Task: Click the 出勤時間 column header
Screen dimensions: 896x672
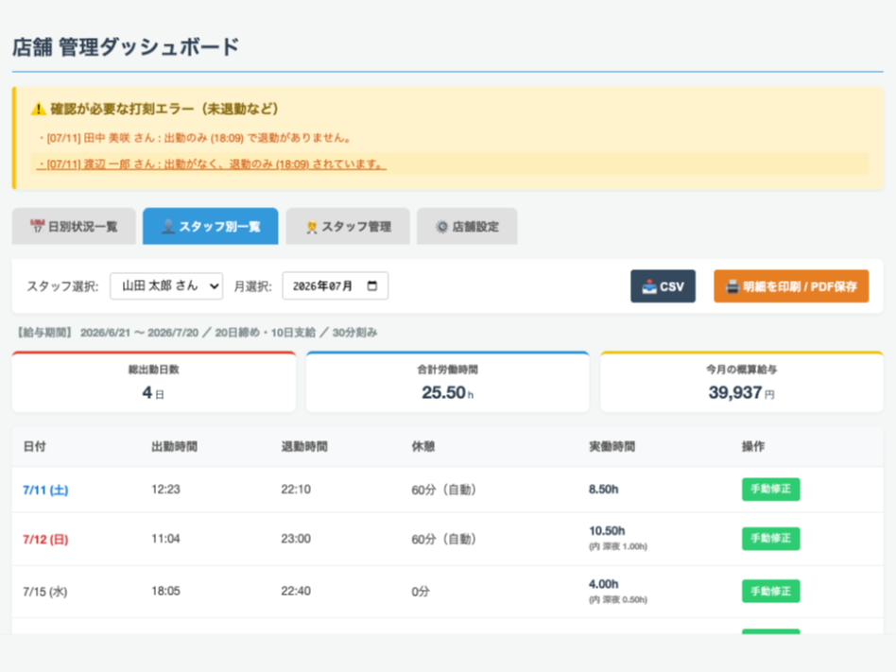Action: 174,446
